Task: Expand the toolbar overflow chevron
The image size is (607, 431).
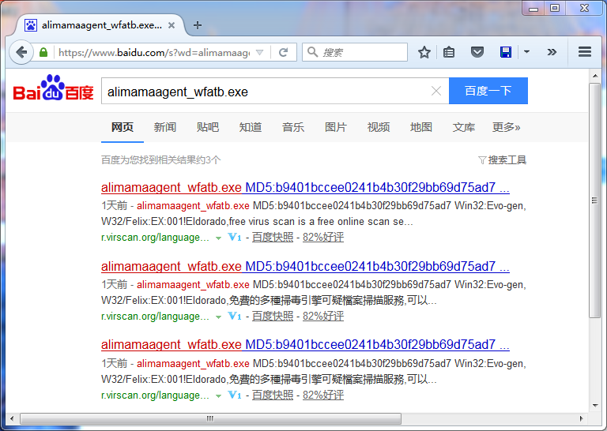Action: [x=552, y=52]
